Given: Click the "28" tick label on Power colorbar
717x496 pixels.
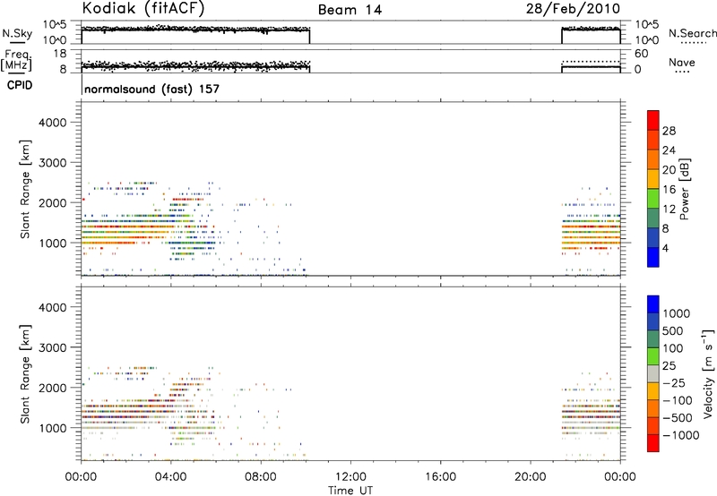Looking at the screenshot, I should click(x=669, y=131).
